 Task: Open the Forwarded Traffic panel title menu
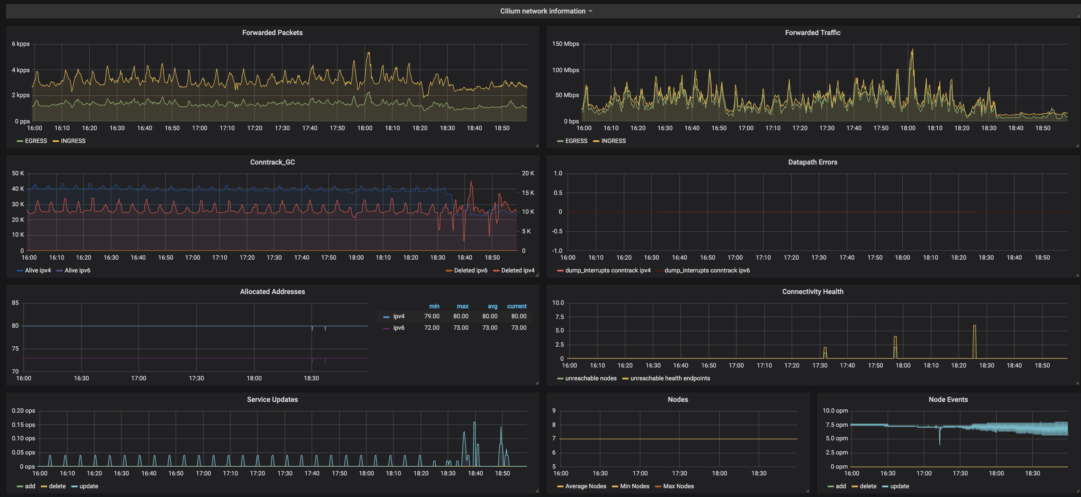click(x=812, y=33)
